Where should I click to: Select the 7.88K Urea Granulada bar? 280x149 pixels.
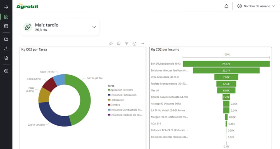click(x=226, y=77)
